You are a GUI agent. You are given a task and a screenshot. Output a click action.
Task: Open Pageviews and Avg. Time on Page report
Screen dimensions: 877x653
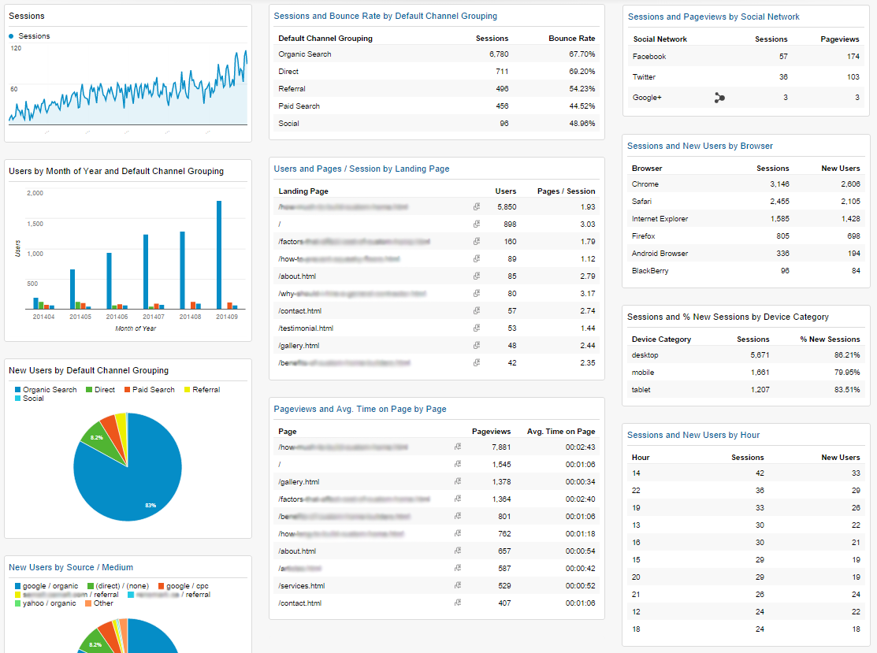tap(360, 409)
